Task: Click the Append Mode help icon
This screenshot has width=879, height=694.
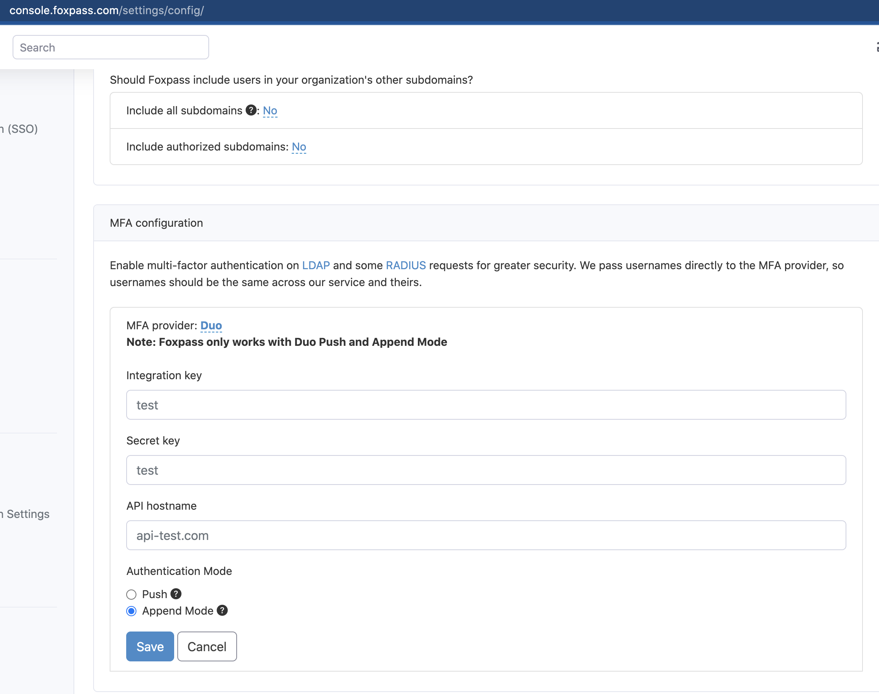Action: [222, 610]
